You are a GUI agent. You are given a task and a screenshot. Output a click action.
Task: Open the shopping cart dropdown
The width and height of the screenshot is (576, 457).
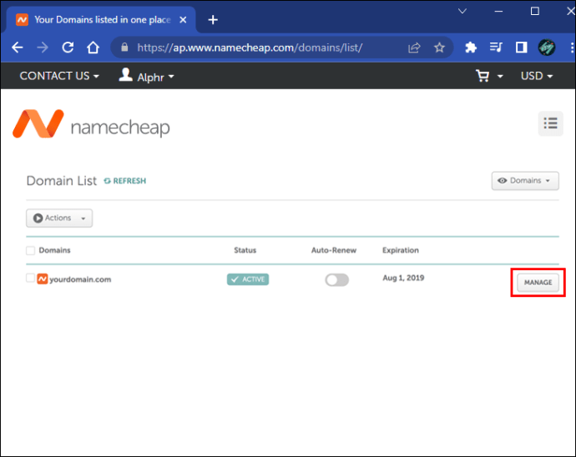[x=489, y=76]
